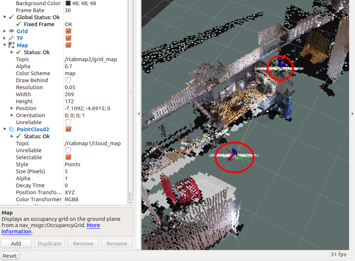The height and width of the screenshot is (261, 355).
Task: Click the right-side panel arrow handle
Action: click(x=353, y=114)
